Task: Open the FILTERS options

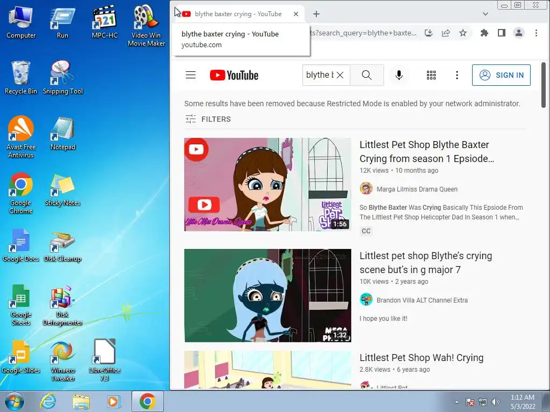Action: tap(208, 119)
